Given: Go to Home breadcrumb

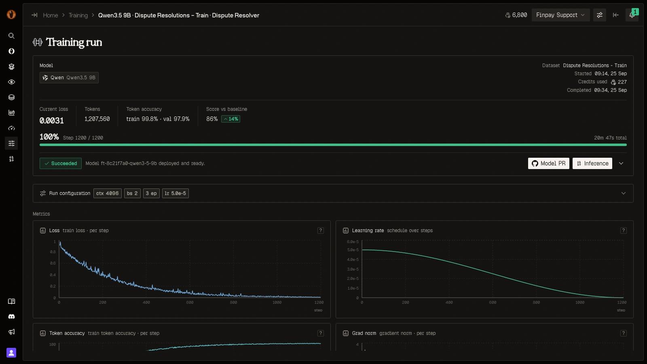Looking at the screenshot, I should [51, 15].
